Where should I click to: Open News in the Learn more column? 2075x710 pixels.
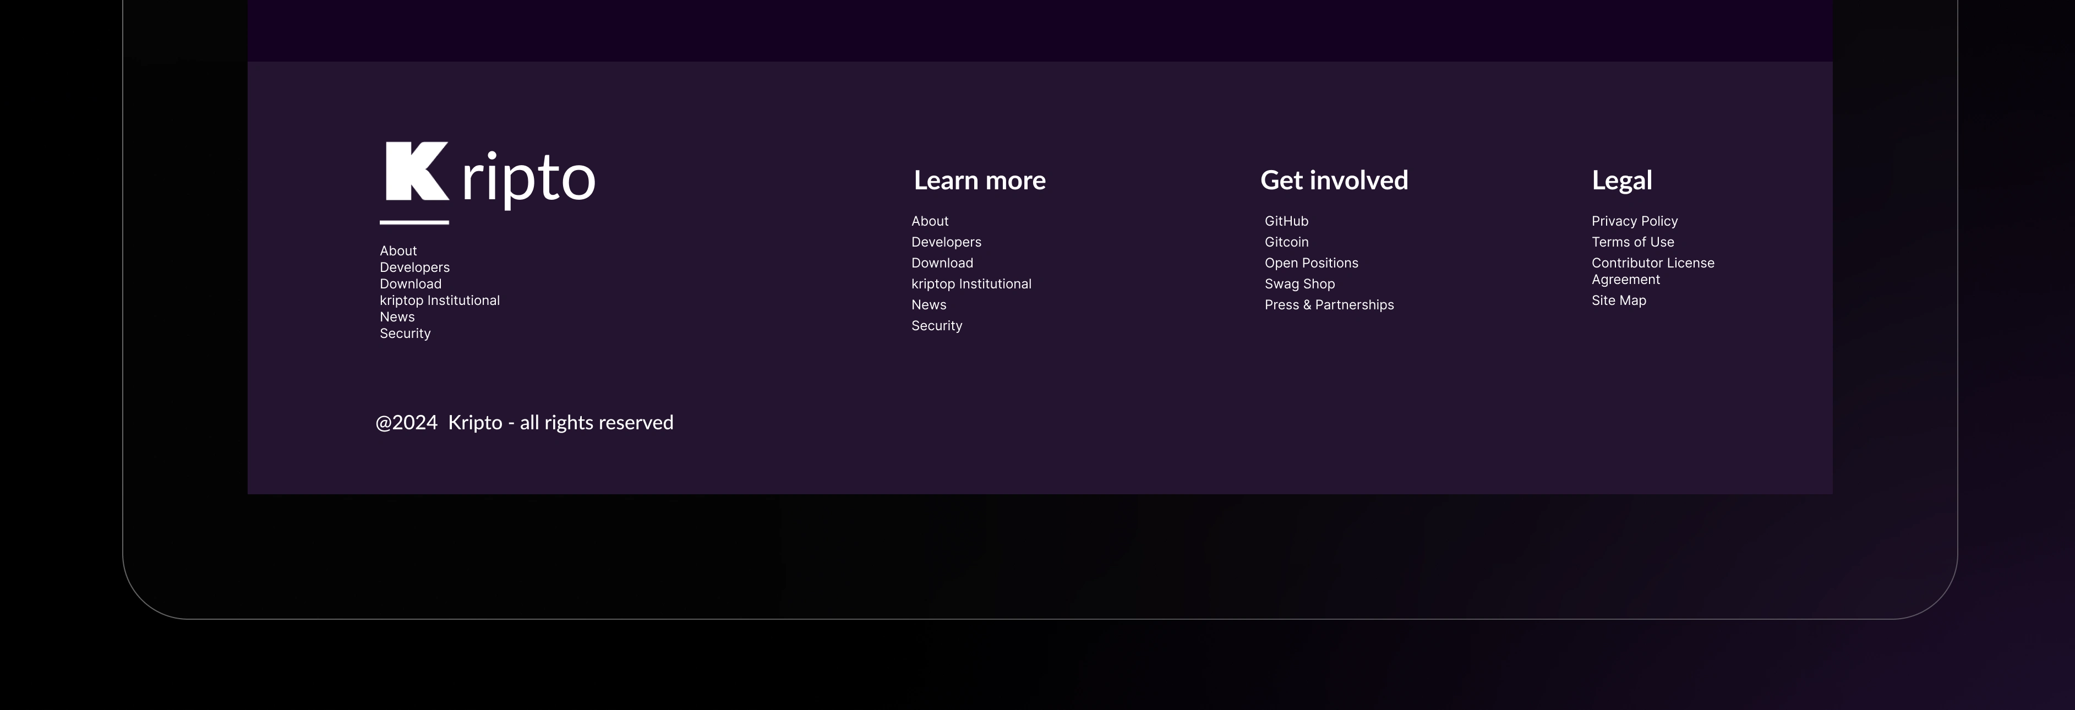(x=929, y=304)
